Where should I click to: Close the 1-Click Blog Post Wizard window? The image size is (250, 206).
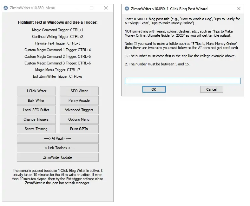(239, 9)
